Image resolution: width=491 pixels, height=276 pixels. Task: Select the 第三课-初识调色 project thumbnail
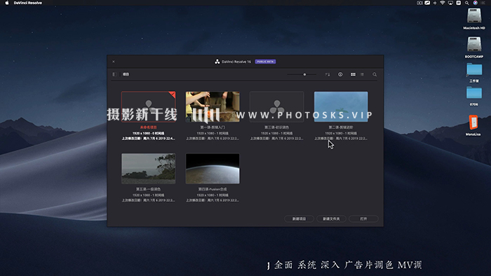pos(277,106)
